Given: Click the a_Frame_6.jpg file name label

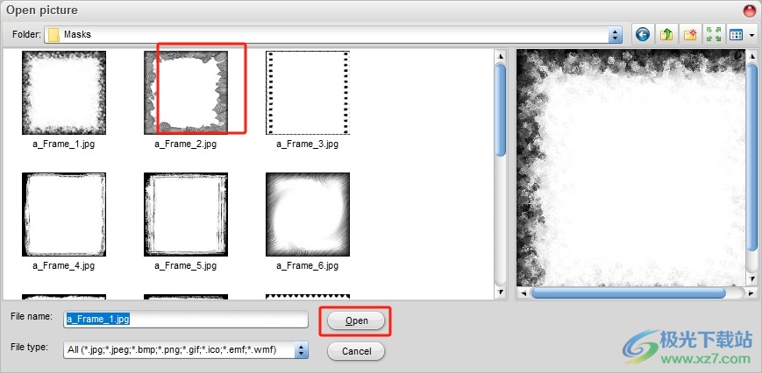Looking at the screenshot, I should [308, 266].
